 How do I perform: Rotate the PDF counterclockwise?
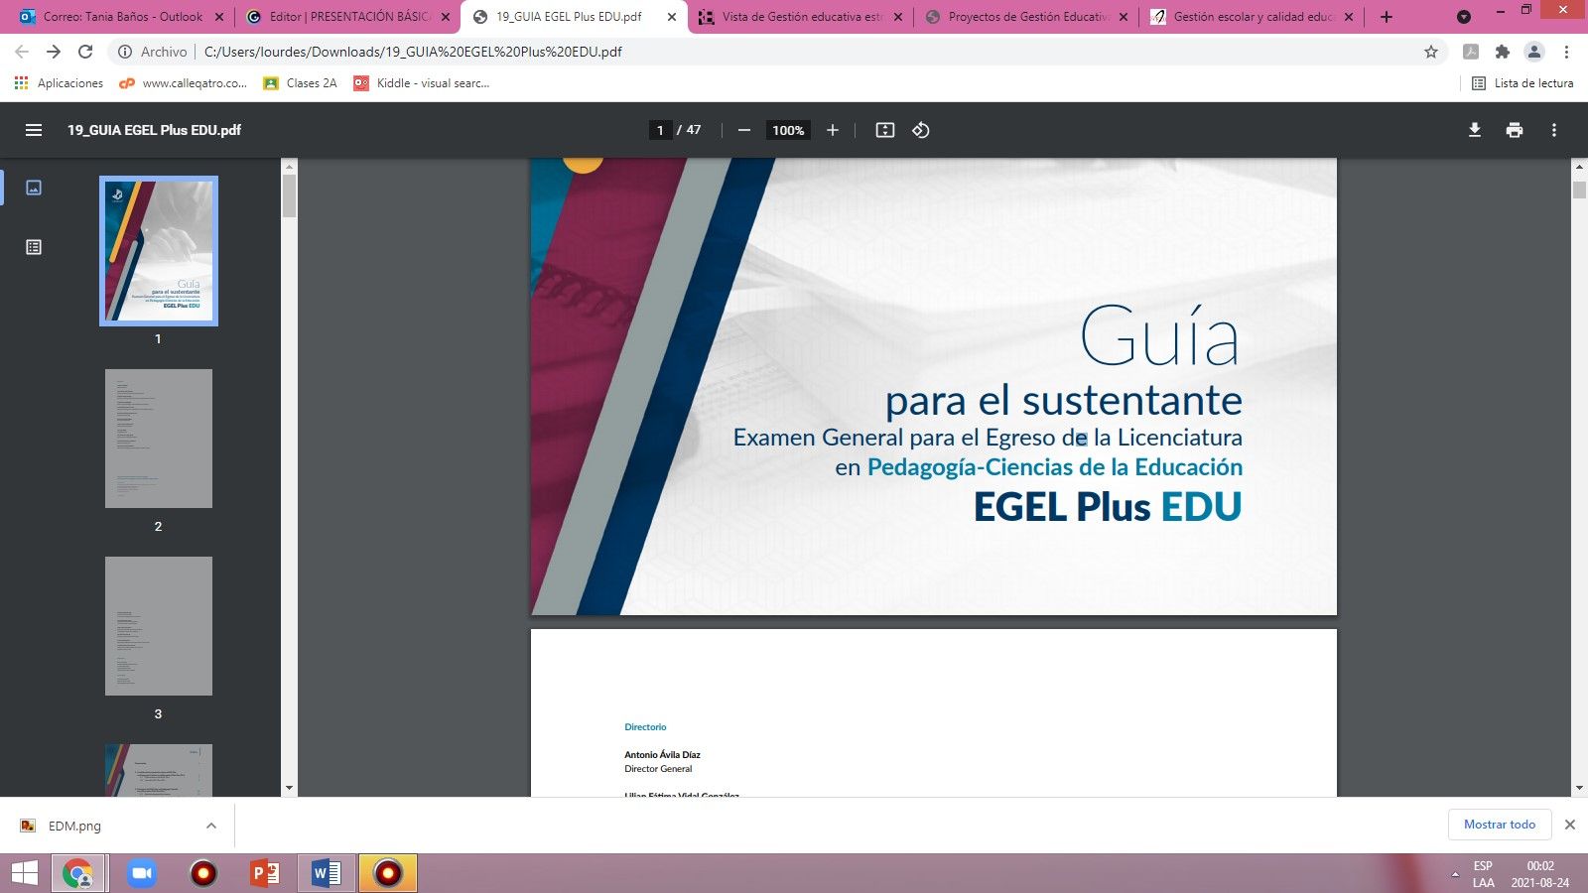pyautogui.click(x=920, y=129)
